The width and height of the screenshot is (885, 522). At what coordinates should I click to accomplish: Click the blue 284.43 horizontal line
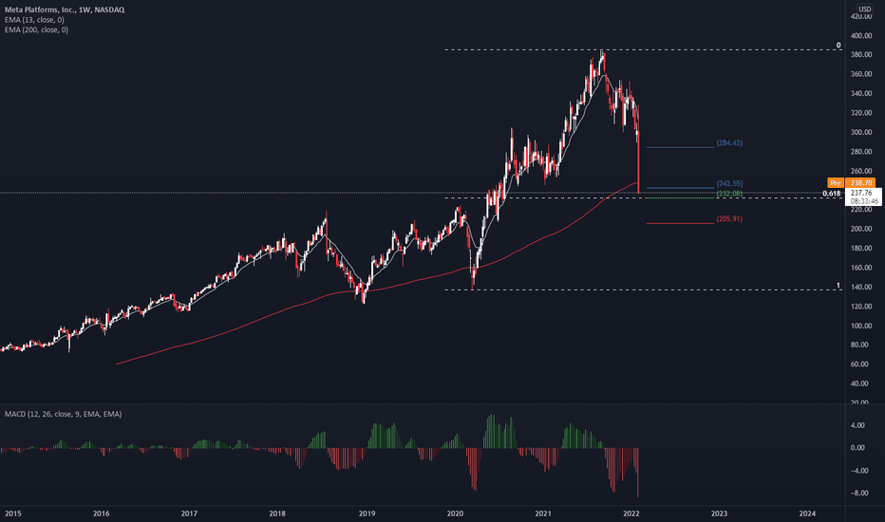(x=680, y=147)
